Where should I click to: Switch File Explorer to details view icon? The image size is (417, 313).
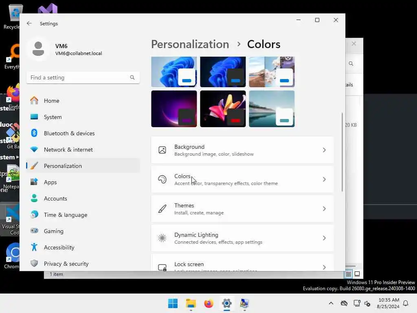tap(349, 274)
